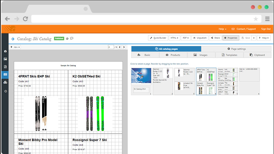Click the products icon in left sidebar
This screenshot has height=154, width=274.
(5, 51)
